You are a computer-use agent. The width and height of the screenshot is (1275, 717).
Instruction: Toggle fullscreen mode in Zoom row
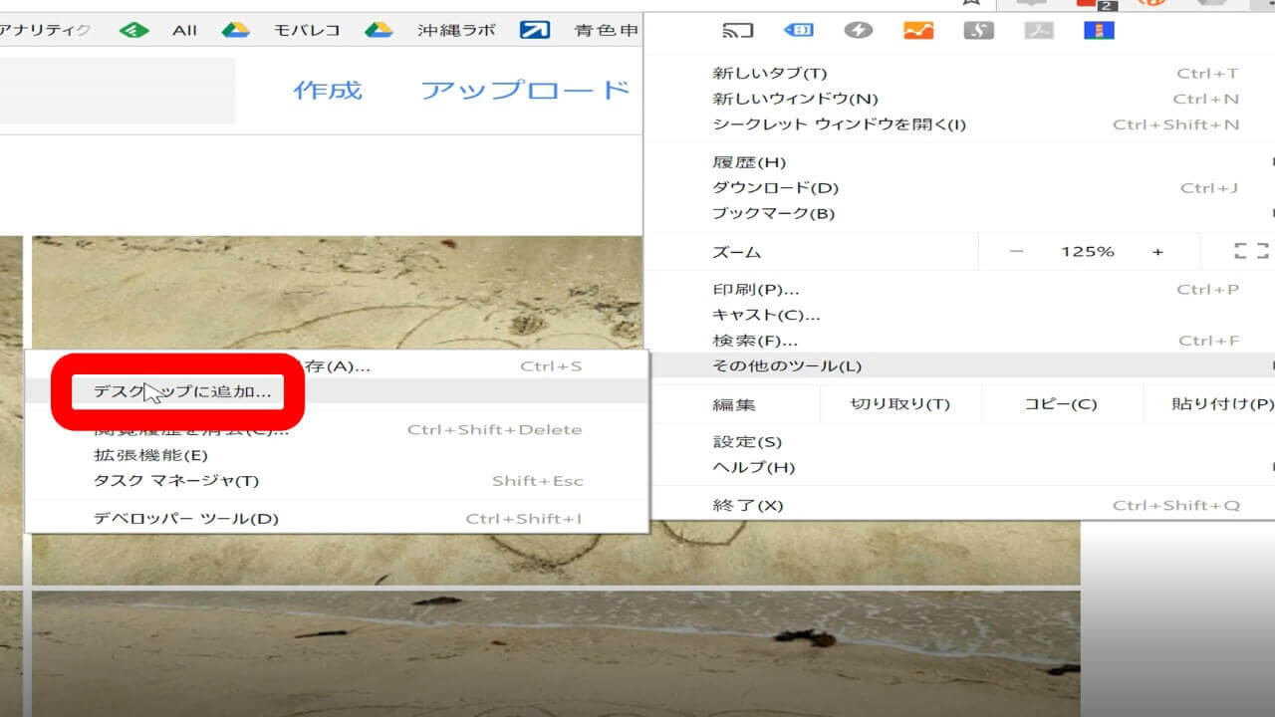point(1250,251)
